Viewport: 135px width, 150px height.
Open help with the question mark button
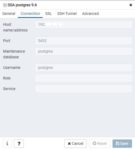(x=19, y=143)
